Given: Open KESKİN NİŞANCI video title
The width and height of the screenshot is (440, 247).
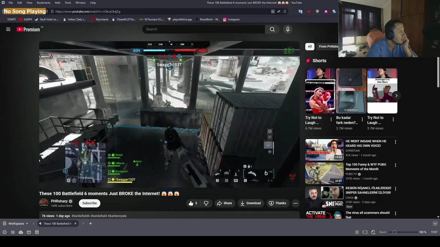Looking at the screenshot, I should [368, 190].
